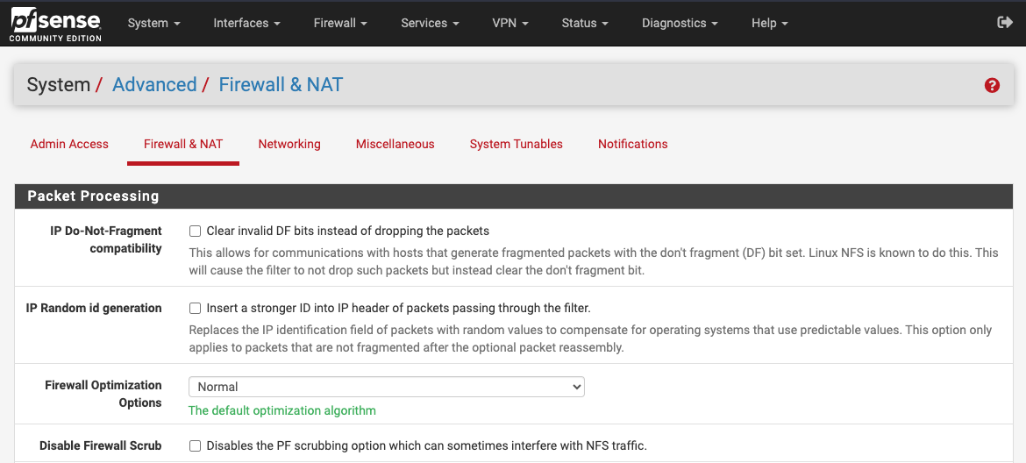Open the Diagnostics menu

pos(680,23)
